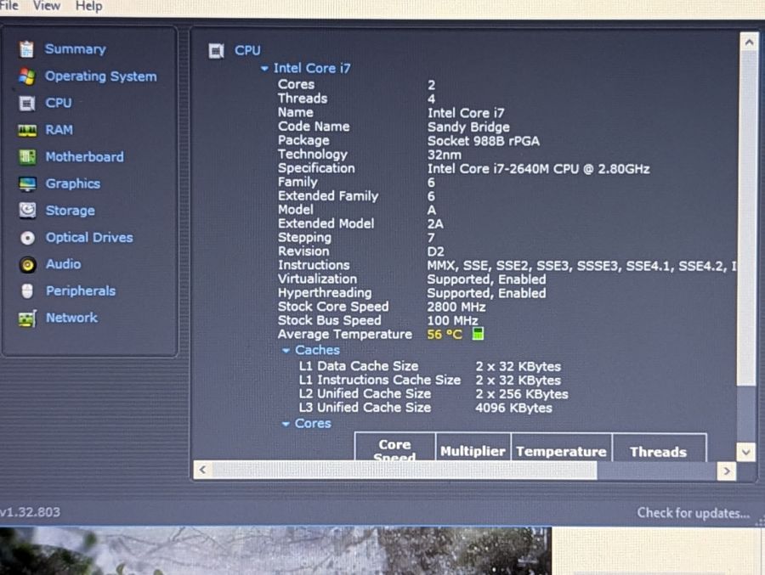Click the vertical scrollbar thumb
765x575 pixels.
[x=747, y=218]
